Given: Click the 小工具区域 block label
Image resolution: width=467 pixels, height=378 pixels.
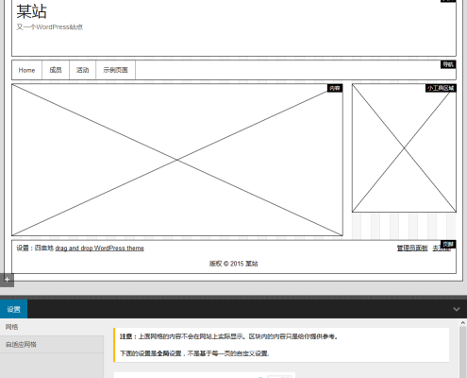Looking at the screenshot, I should pyautogui.click(x=441, y=88).
